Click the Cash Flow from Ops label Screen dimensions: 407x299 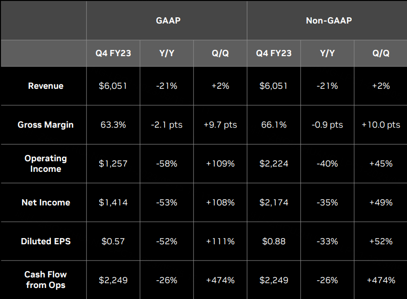click(46, 280)
